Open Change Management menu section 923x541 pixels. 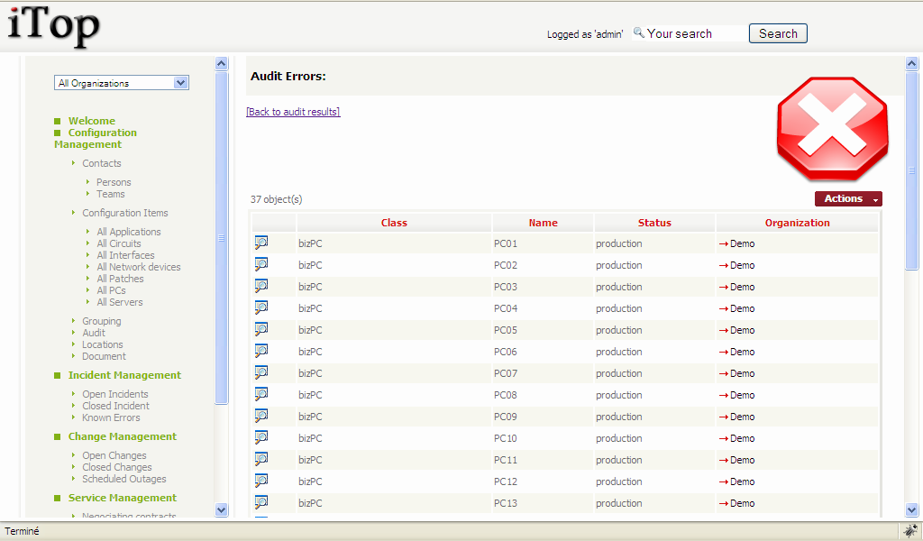(122, 436)
